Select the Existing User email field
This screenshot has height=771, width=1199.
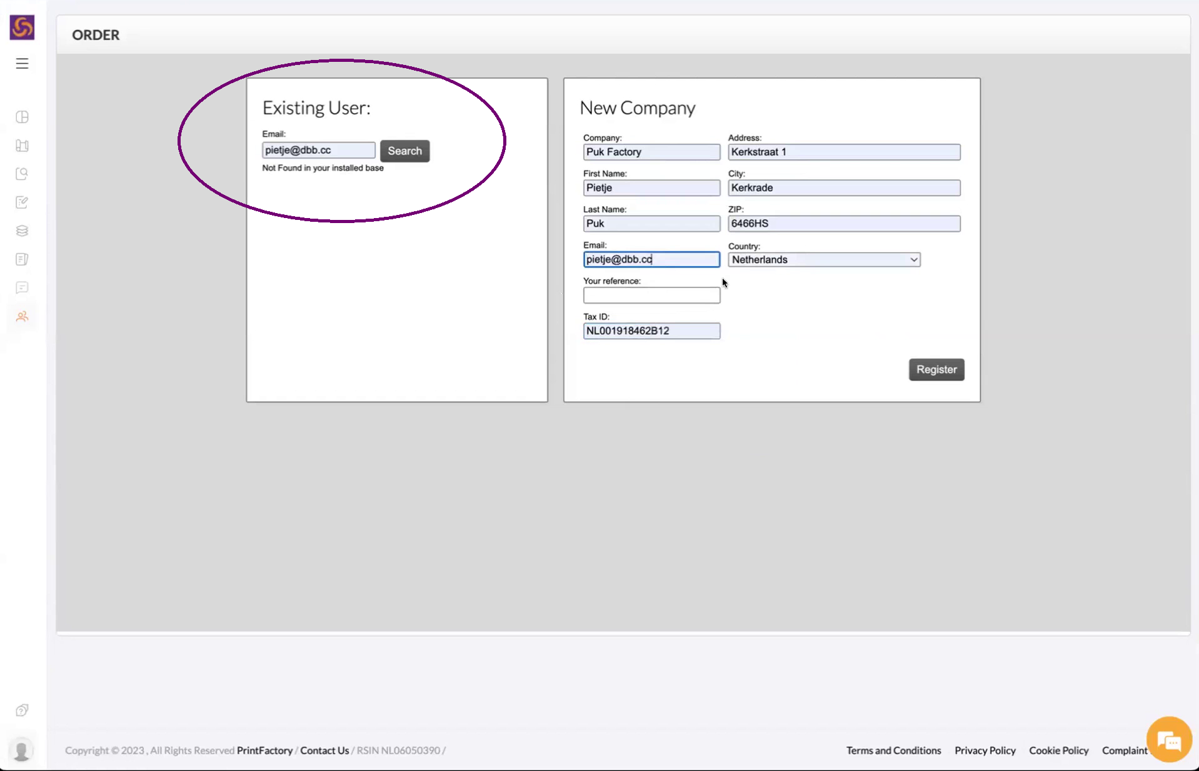(x=318, y=151)
